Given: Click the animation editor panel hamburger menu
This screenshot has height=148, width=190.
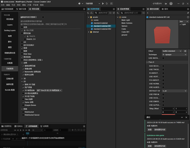Looking at the screenshot, I should pyautogui.click(x=84, y=126).
